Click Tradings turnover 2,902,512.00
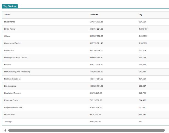 pos(95,121)
